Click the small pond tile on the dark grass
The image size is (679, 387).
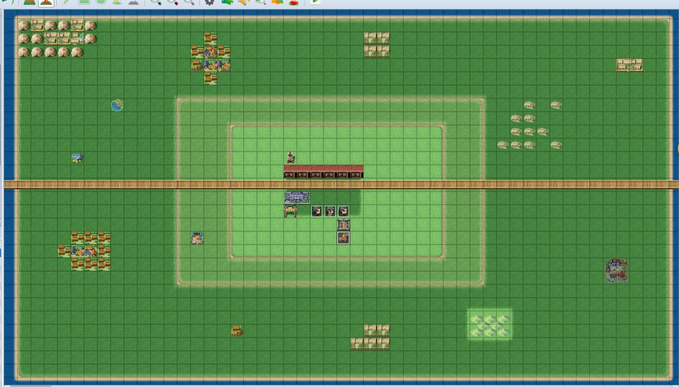118,105
